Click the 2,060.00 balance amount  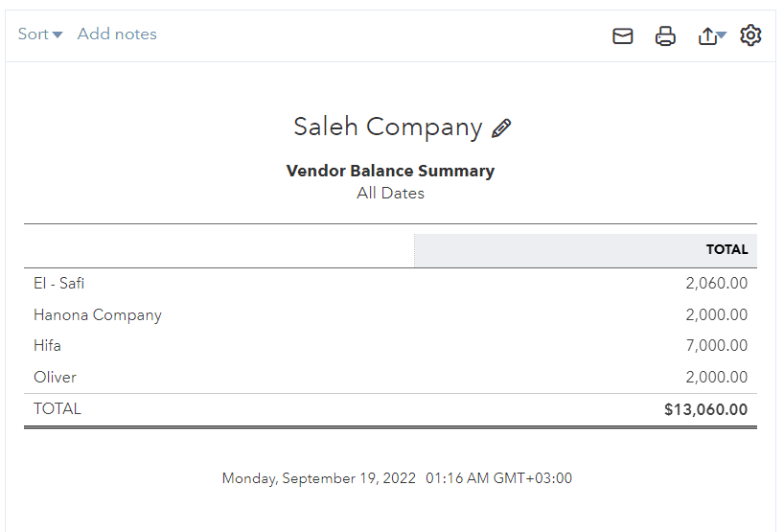(717, 283)
